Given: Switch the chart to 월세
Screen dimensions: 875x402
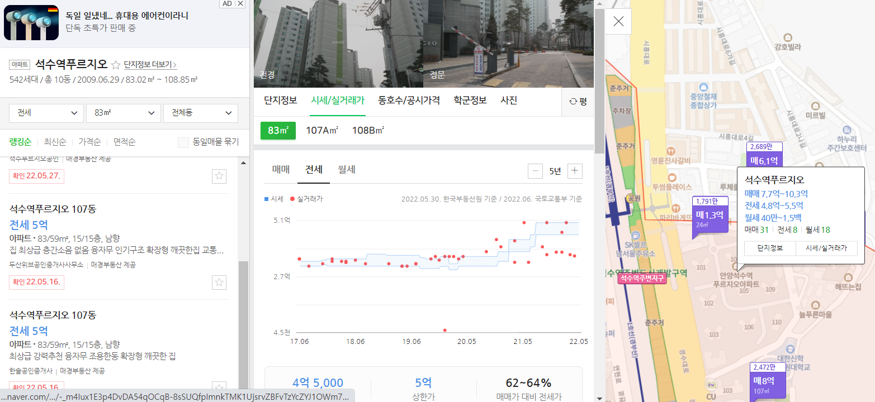Looking at the screenshot, I should pos(347,170).
